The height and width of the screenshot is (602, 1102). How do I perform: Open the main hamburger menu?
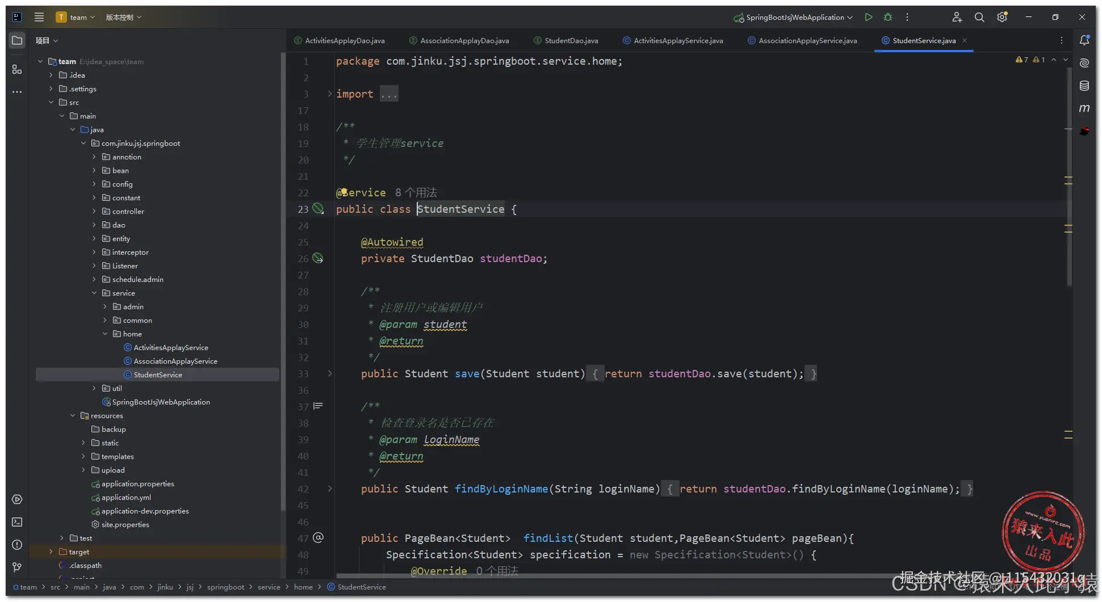[39, 17]
